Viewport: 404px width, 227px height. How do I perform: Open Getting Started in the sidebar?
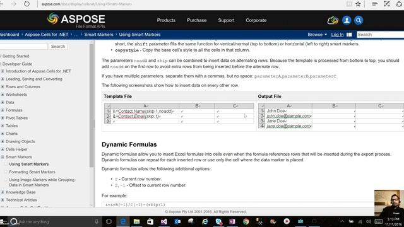tap(16, 56)
